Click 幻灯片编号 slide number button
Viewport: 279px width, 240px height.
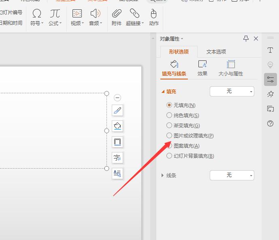click(11, 13)
